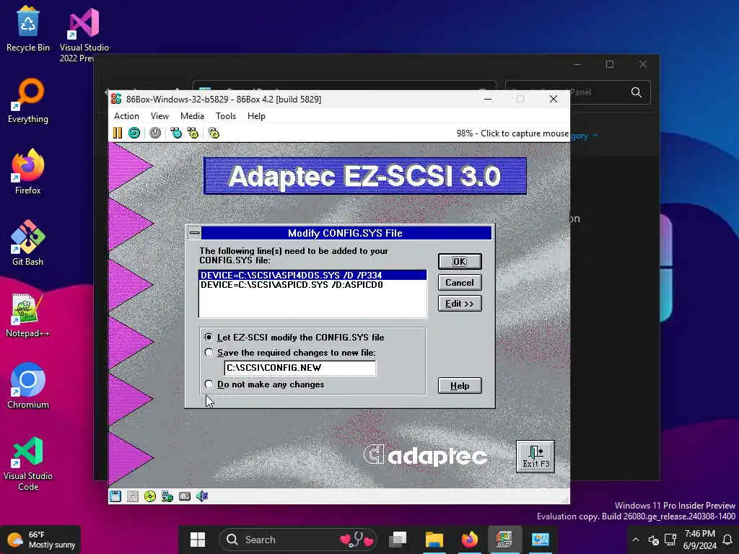This screenshot has width=739, height=554.
Task: Expand options with the Edit >> button
Action: coord(460,304)
